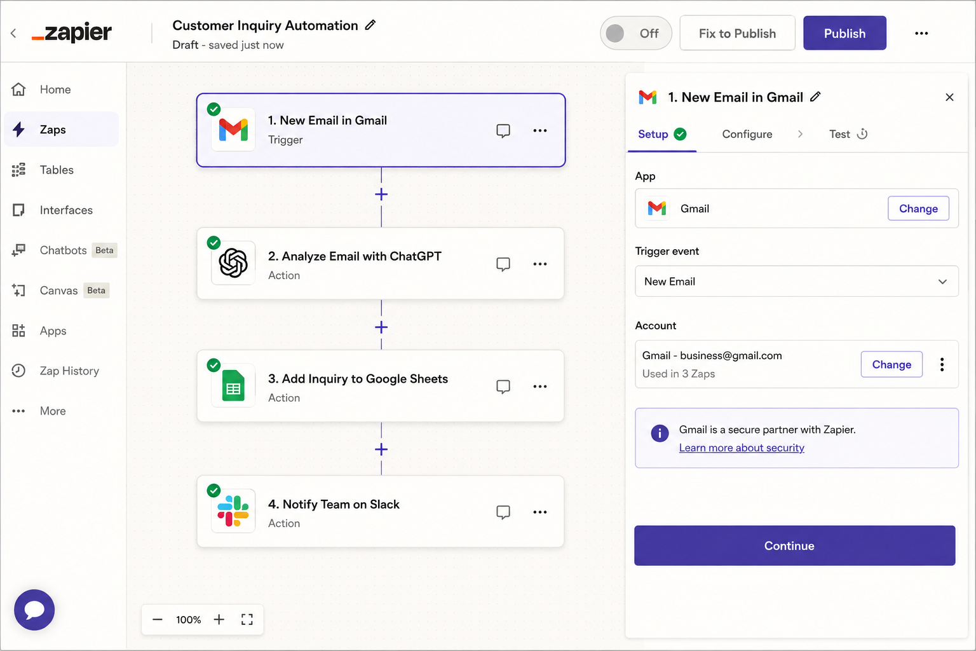The image size is (976, 651).
Task: Expand More in the sidebar
Action: point(61,411)
